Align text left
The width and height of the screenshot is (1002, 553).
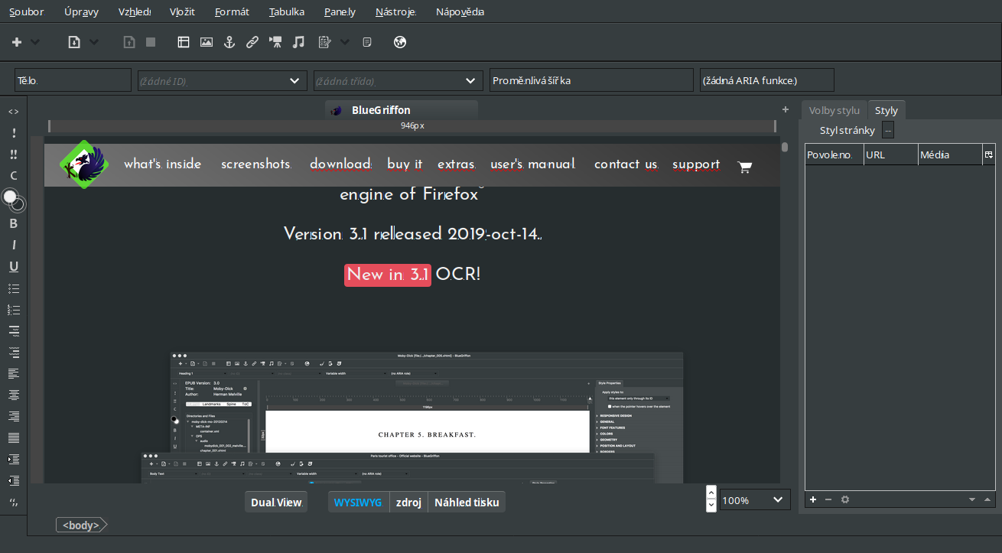click(14, 373)
